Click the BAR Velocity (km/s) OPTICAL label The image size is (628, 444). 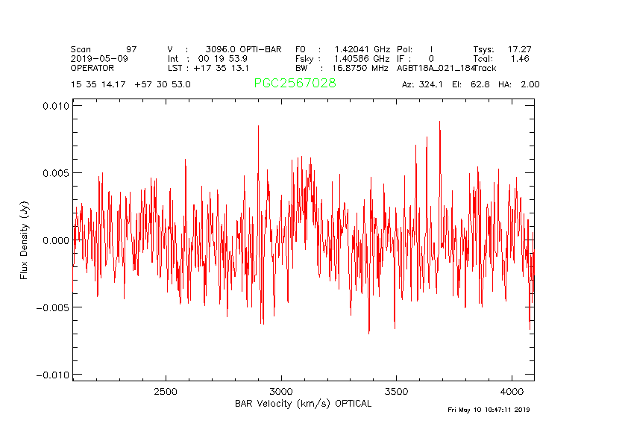[303, 404]
